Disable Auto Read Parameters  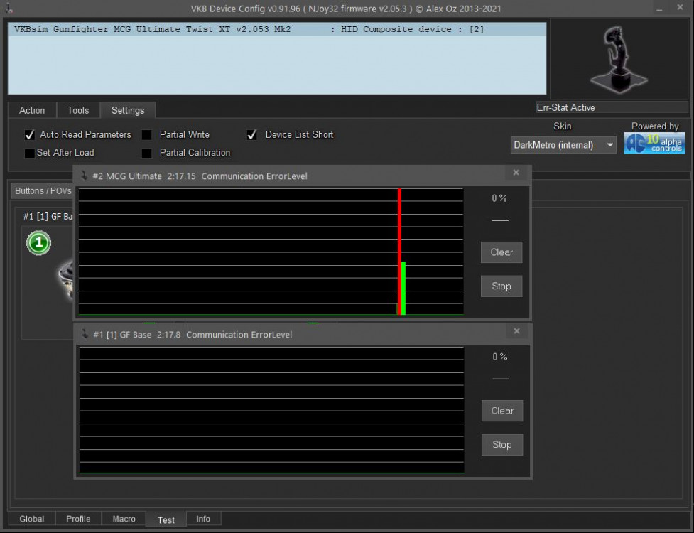[x=29, y=134]
